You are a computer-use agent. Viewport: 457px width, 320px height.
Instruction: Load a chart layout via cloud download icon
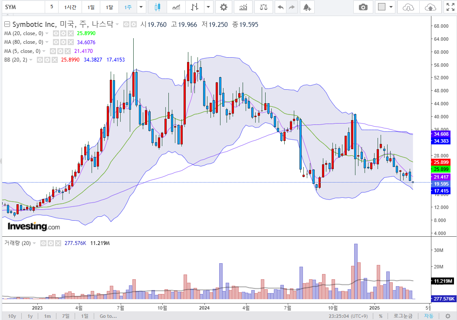pyautogui.click(x=408, y=7)
